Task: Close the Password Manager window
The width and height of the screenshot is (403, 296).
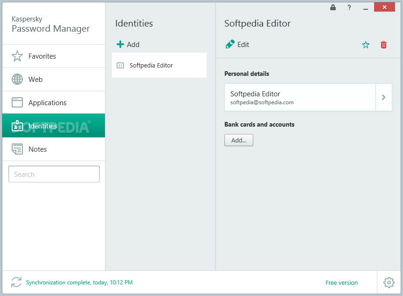Action: [x=384, y=7]
